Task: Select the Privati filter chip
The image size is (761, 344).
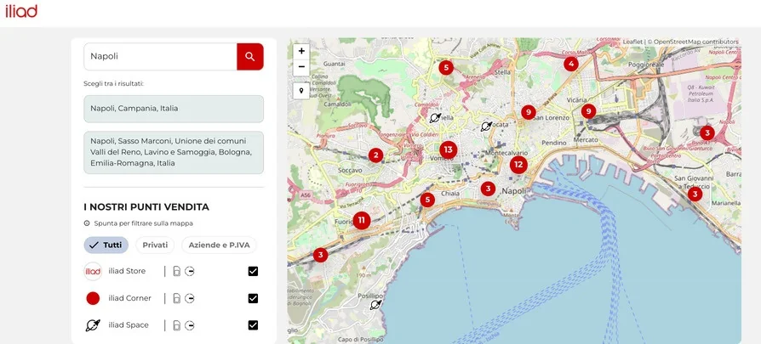Action: [x=155, y=245]
